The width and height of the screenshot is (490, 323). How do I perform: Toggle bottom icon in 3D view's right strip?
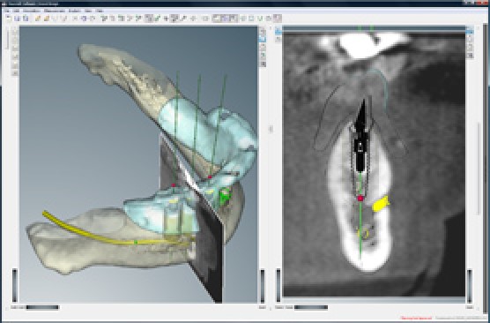click(263, 64)
